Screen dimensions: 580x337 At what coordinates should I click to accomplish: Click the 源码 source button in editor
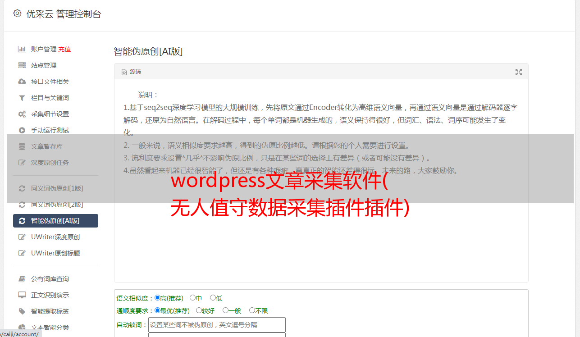[131, 72]
